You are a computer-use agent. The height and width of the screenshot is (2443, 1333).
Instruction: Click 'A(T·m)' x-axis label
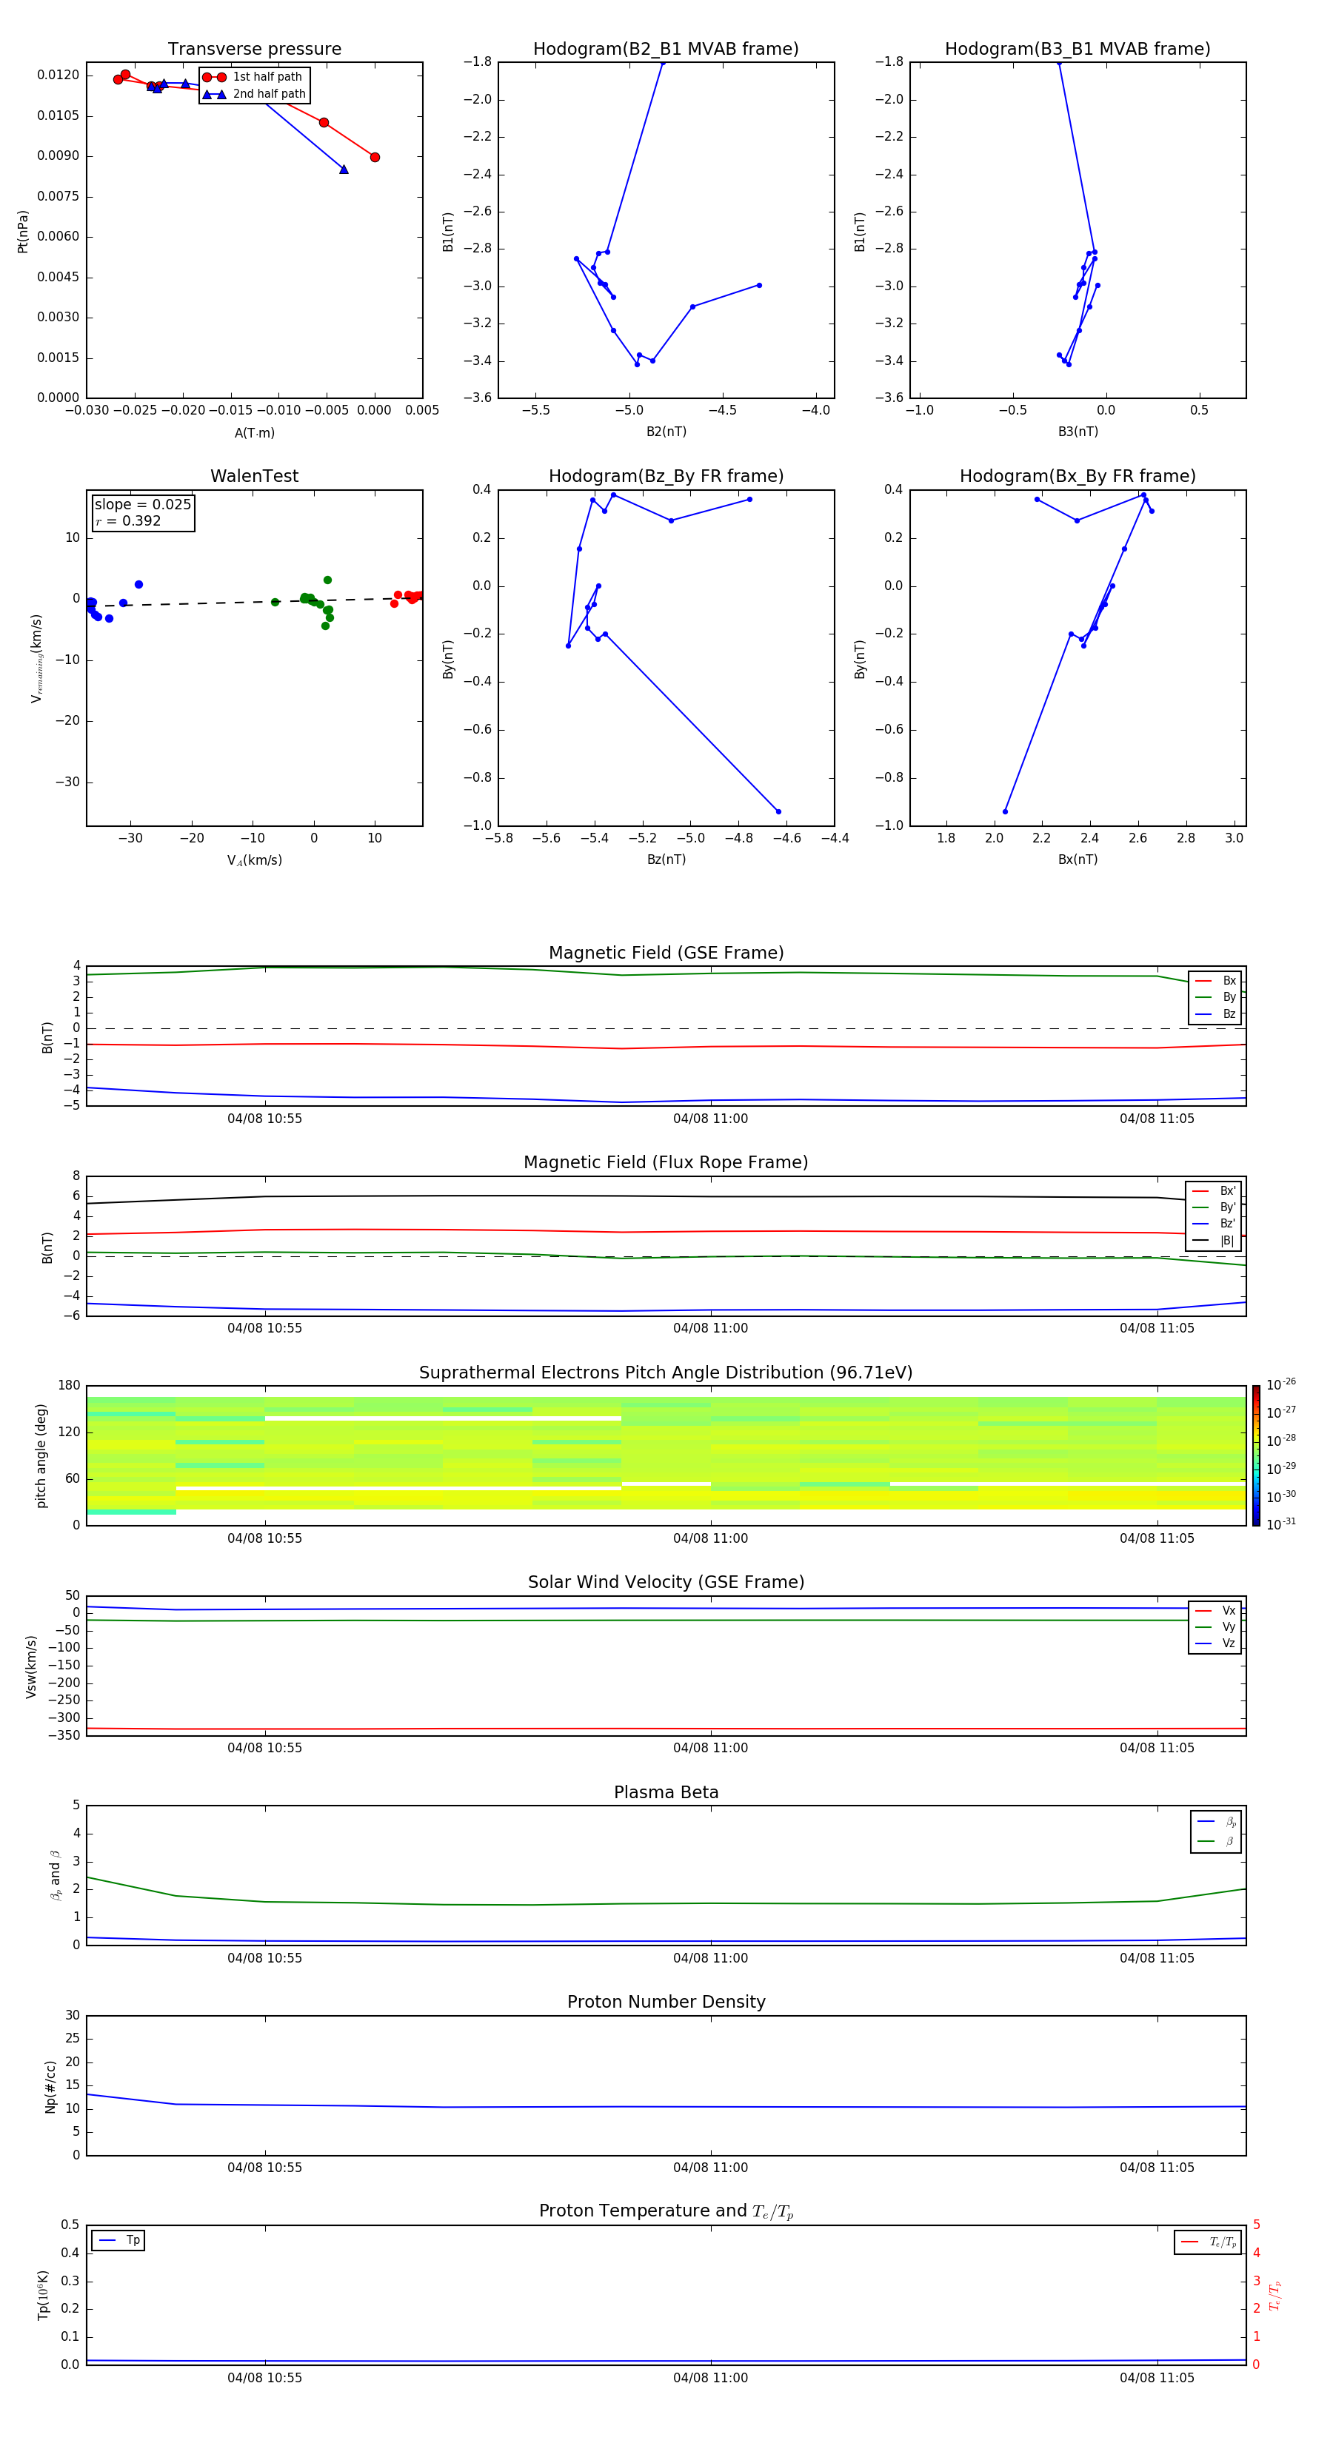coord(254,432)
